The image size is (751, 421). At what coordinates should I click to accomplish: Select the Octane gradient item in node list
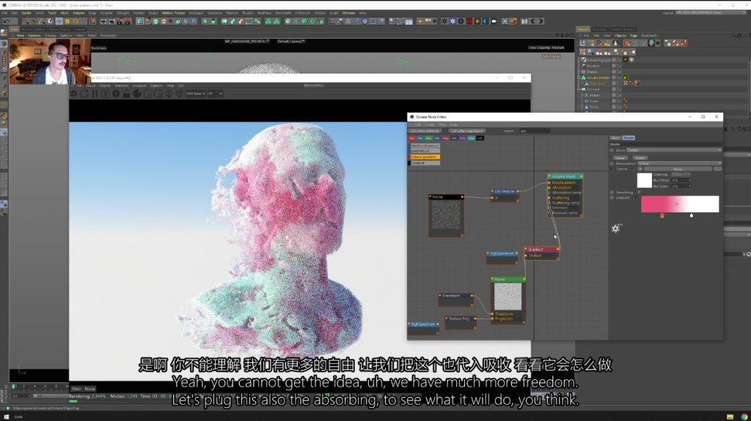(x=425, y=156)
